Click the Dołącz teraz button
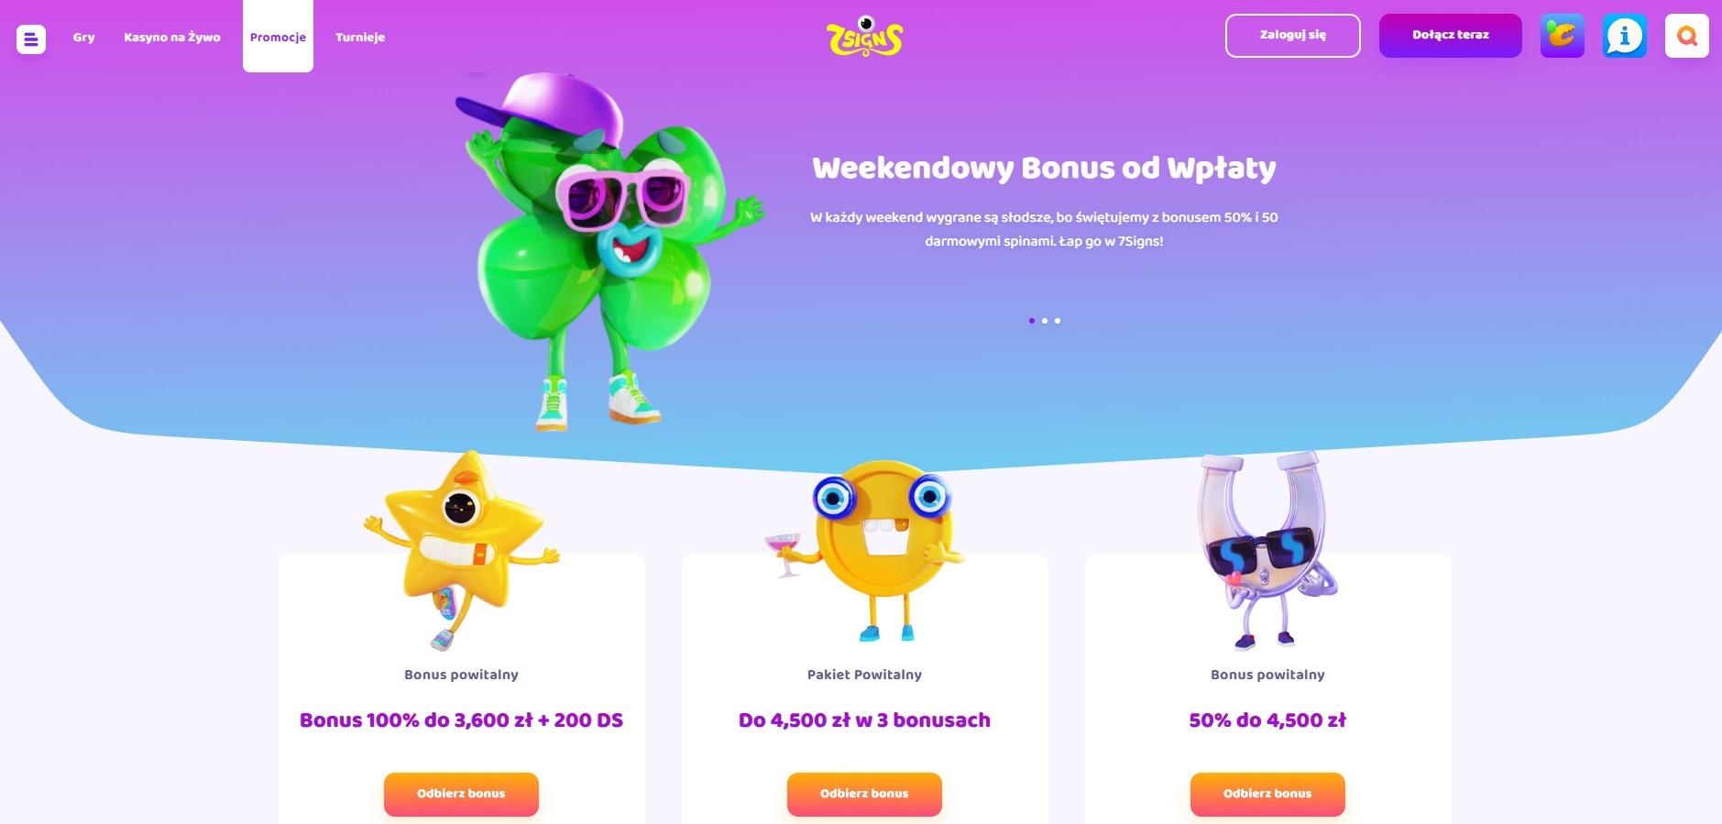Image resolution: width=1722 pixels, height=824 pixels. (1451, 36)
